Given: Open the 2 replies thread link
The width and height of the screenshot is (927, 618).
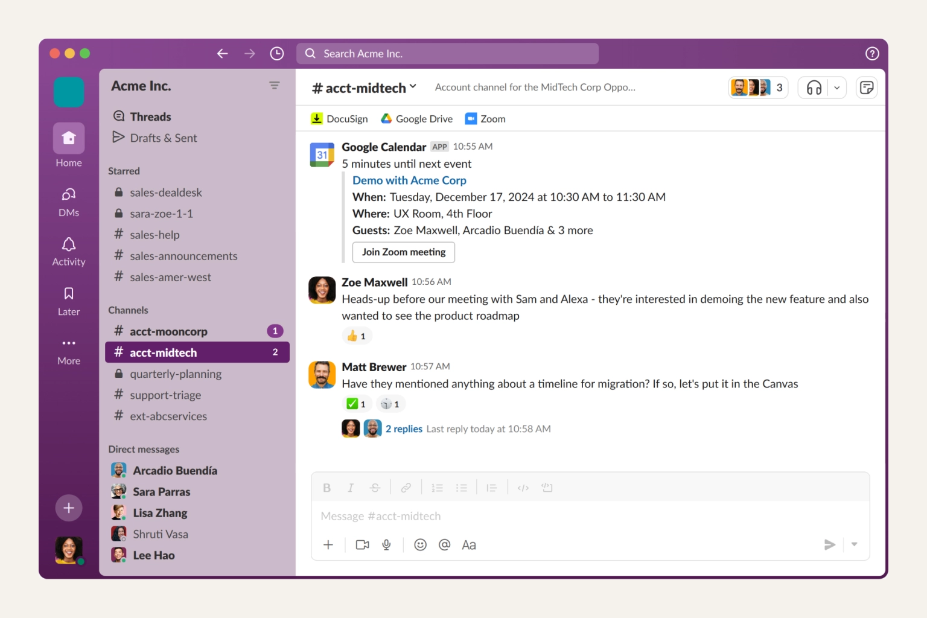Looking at the screenshot, I should (x=404, y=429).
